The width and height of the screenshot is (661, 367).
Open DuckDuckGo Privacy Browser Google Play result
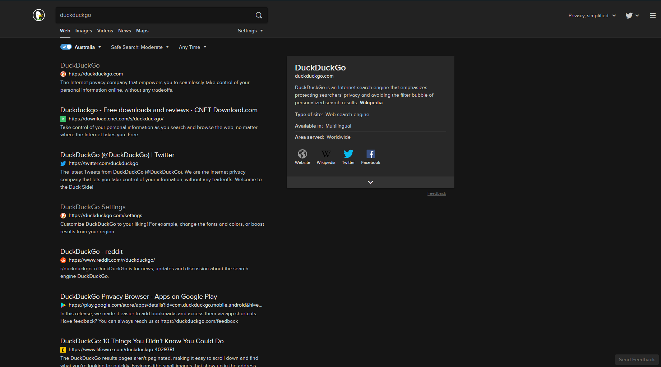point(139,297)
